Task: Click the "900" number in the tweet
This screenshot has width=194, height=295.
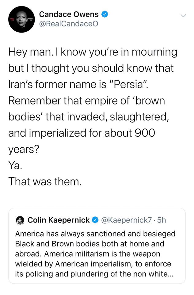Action: click(x=144, y=133)
